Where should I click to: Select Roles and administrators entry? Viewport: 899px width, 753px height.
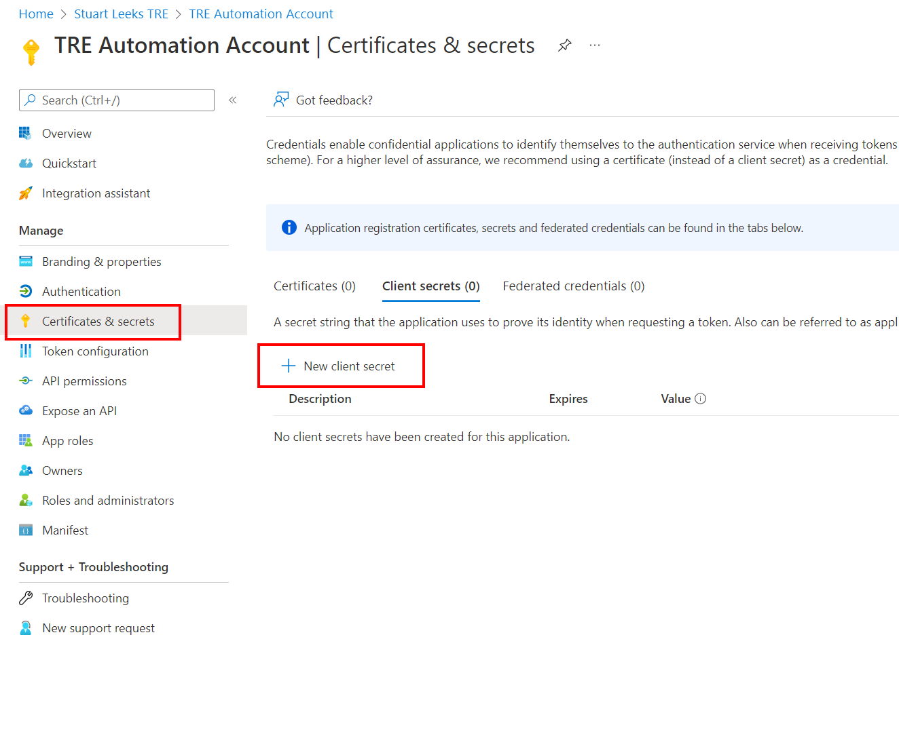[x=108, y=500]
